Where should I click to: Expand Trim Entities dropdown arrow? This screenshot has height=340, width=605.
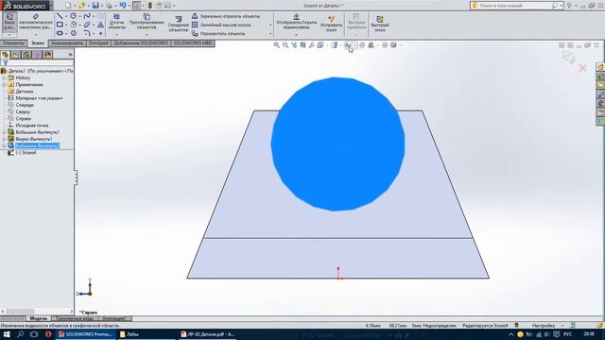coord(116,35)
